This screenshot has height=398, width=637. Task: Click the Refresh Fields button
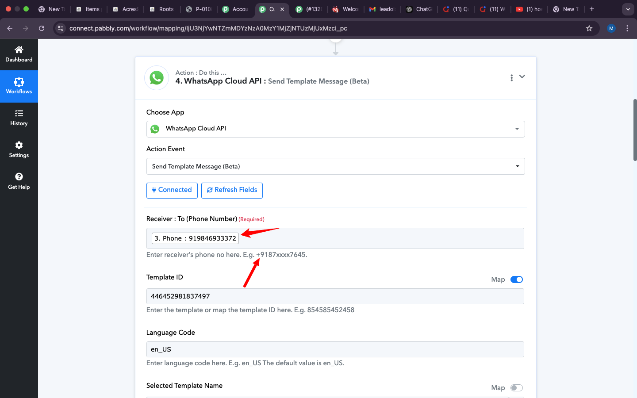pyautogui.click(x=232, y=190)
